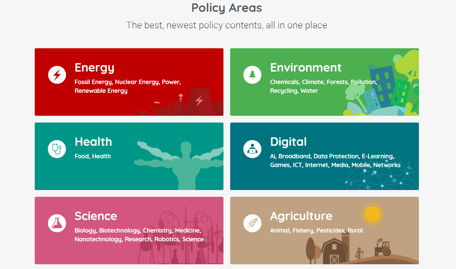Viewport: 456px width, 269px height.
Task: Open the Nanotechnology subtopic link
Action: coord(98,239)
